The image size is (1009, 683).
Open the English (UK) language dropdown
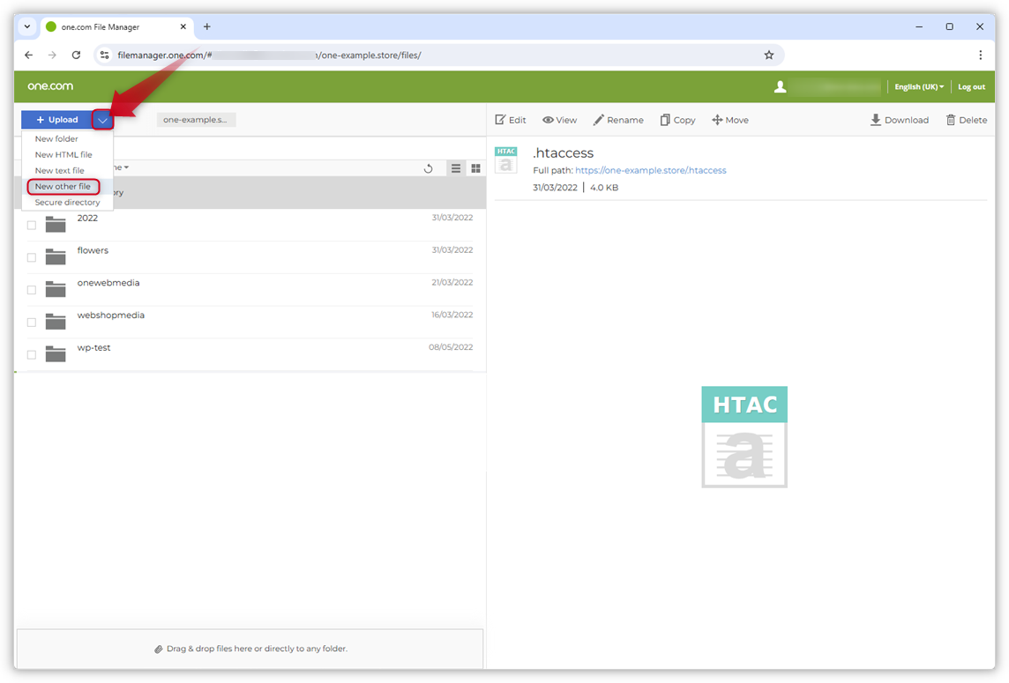coord(919,87)
